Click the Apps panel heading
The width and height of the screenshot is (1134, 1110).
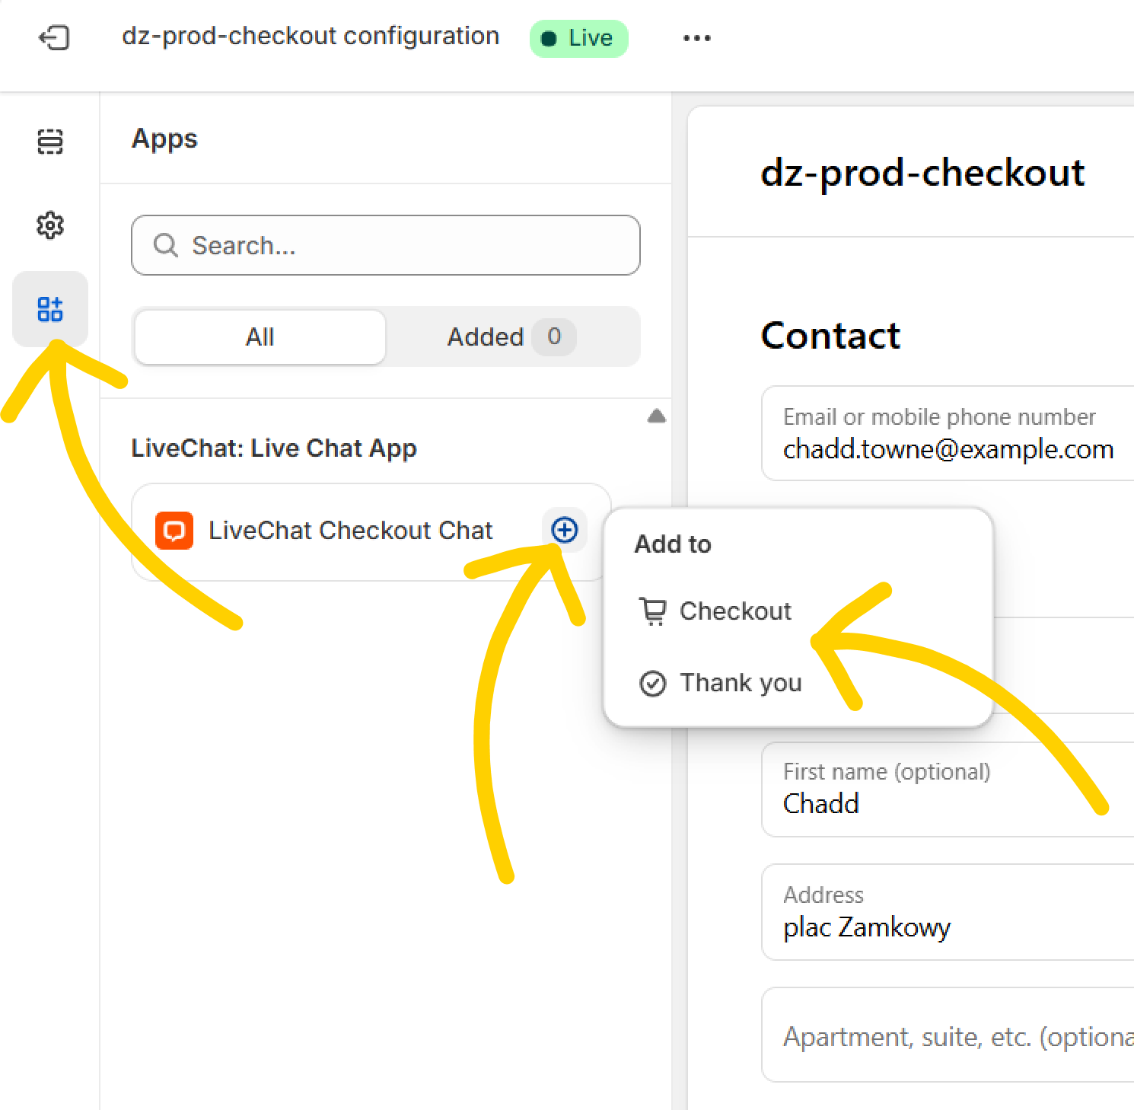tap(164, 139)
